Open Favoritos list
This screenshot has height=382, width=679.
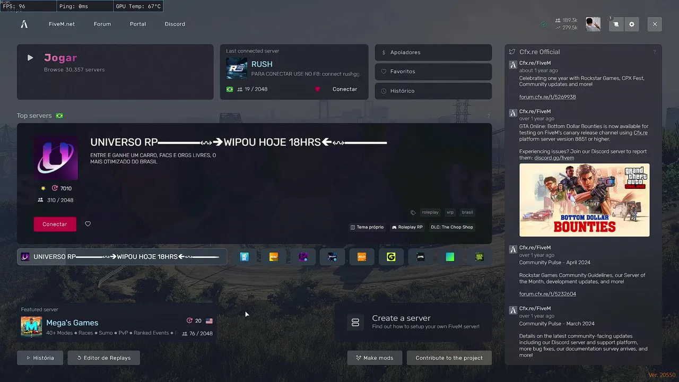pos(433,72)
